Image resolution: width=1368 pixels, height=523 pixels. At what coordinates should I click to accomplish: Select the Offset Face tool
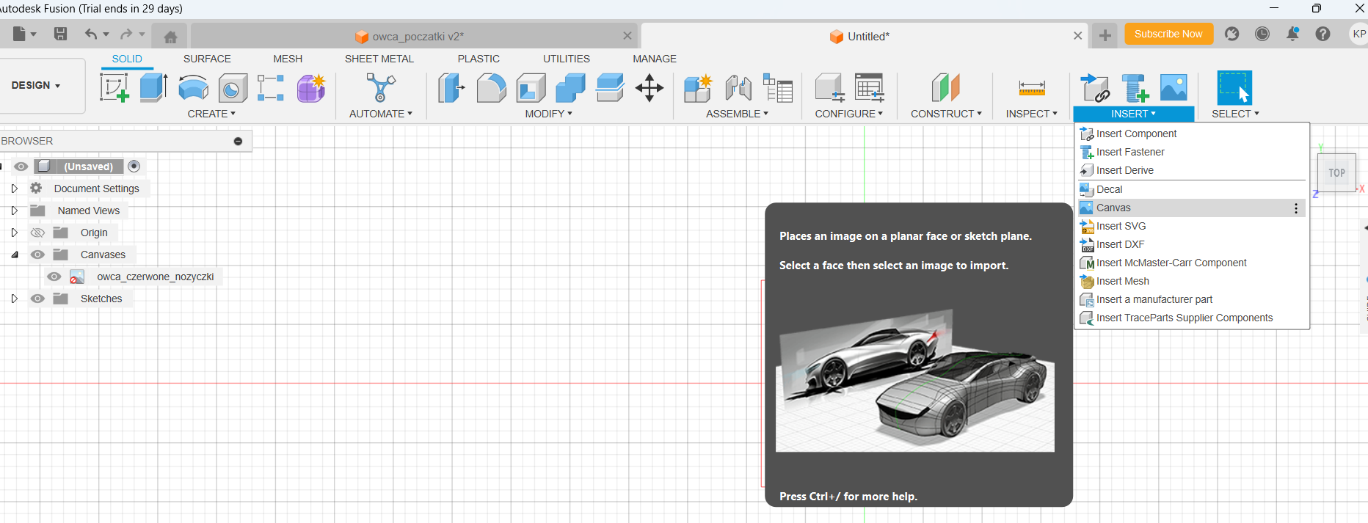610,88
